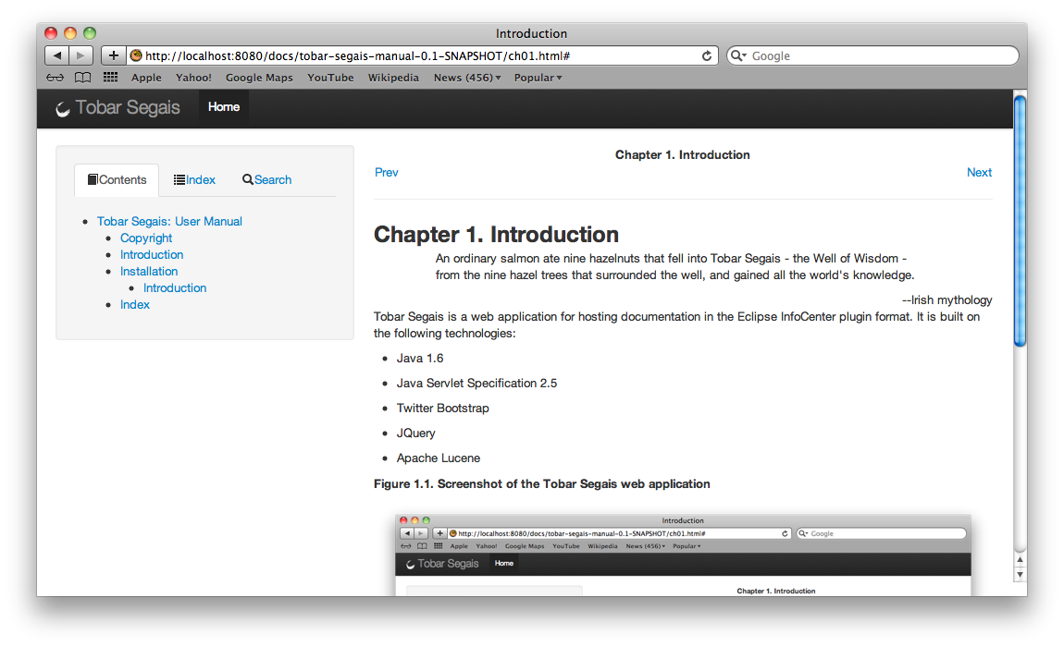Click the site favicon in the address bar
1064x647 pixels.
coord(136,55)
